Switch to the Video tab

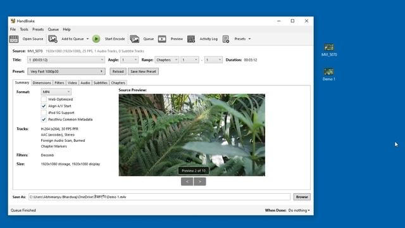(x=72, y=83)
